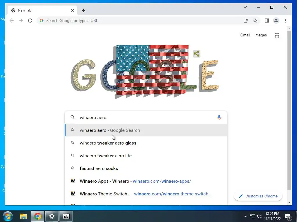Open the side panel icon

tap(267, 21)
